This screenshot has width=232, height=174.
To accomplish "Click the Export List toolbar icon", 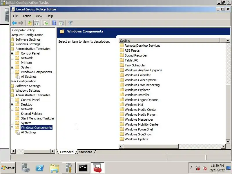I will 46,23.
